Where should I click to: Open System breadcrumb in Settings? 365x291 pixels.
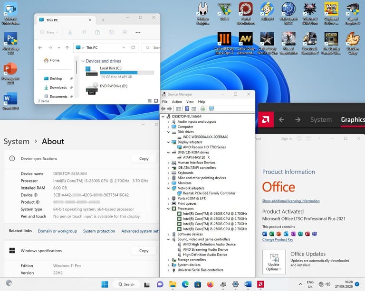(x=17, y=141)
